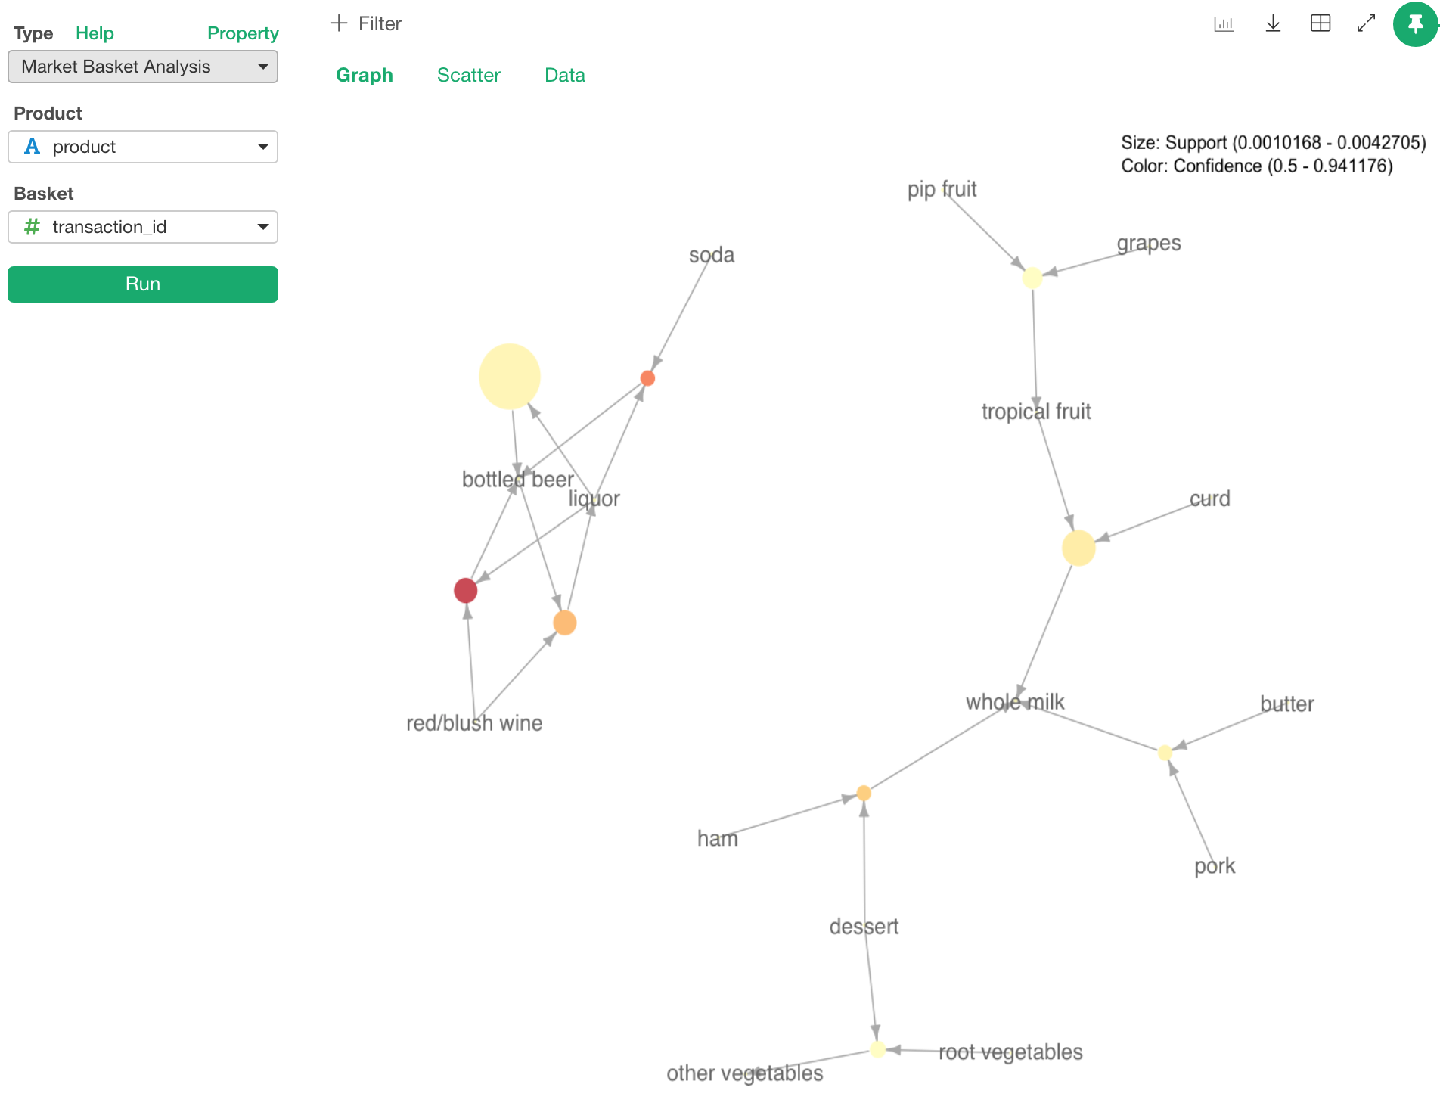Click the green Run button
The image size is (1440, 1109).
click(x=143, y=284)
